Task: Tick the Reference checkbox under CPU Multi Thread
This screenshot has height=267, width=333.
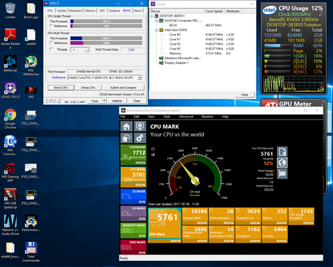Action: [x=51, y=43]
